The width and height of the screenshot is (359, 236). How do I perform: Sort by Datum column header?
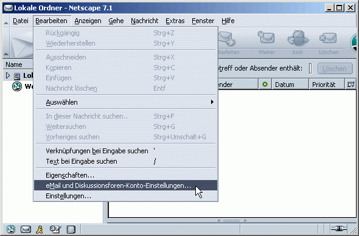[290, 85]
